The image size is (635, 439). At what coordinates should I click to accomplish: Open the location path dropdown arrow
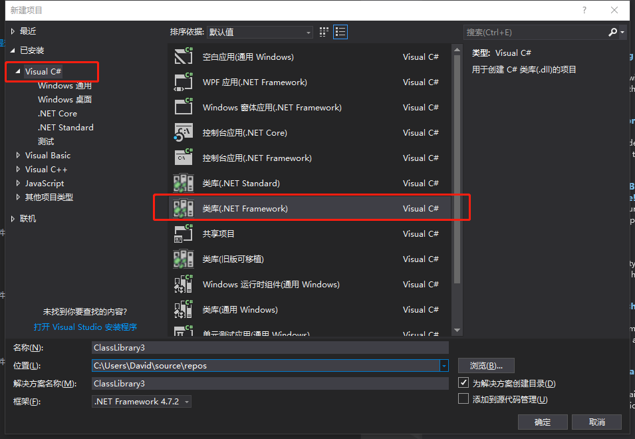click(444, 366)
